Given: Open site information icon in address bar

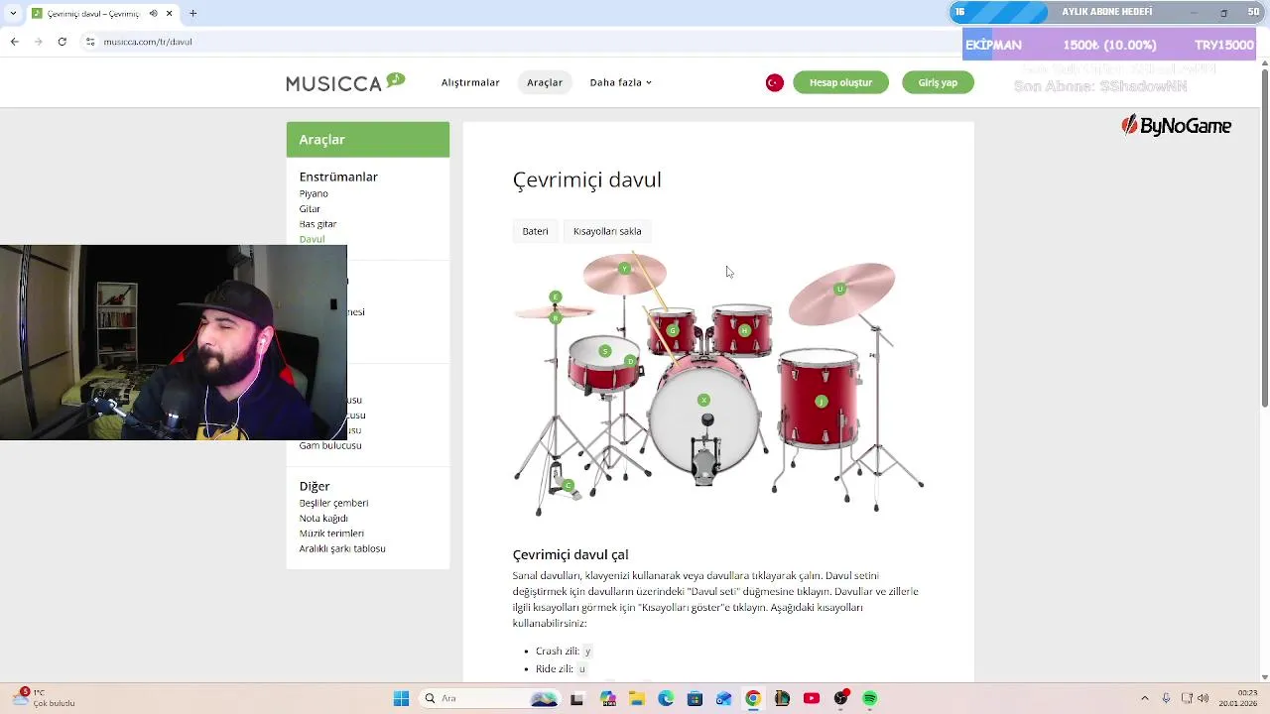Looking at the screenshot, I should pos(90,42).
